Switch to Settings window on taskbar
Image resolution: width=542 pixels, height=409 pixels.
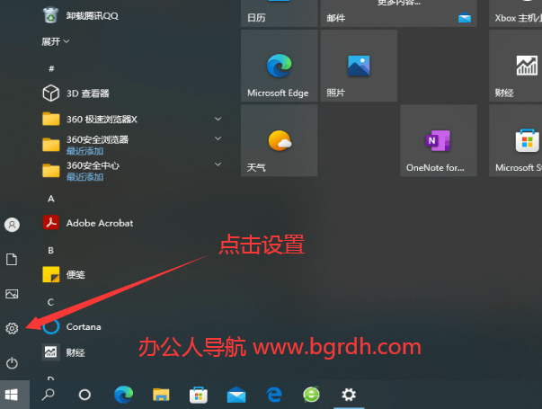pyautogui.click(x=349, y=395)
